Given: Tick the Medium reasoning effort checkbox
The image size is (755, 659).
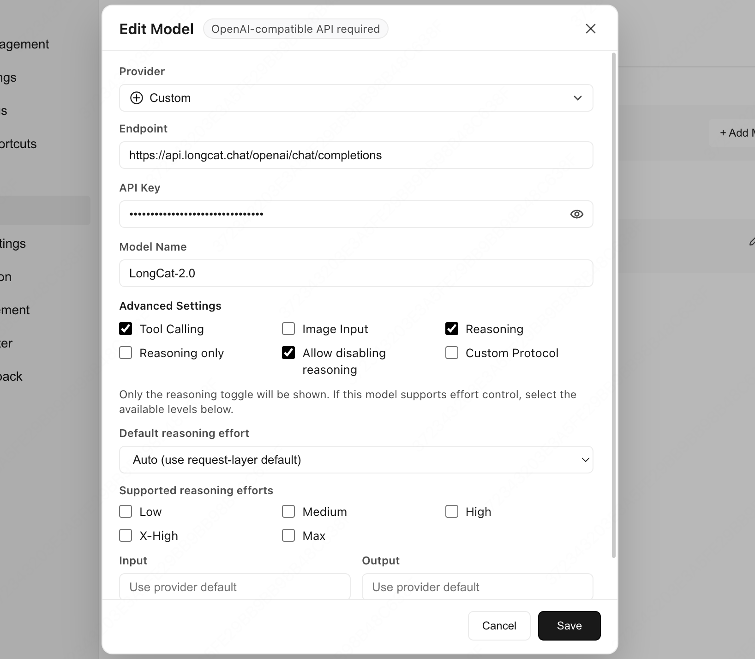Looking at the screenshot, I should [288, 511].
